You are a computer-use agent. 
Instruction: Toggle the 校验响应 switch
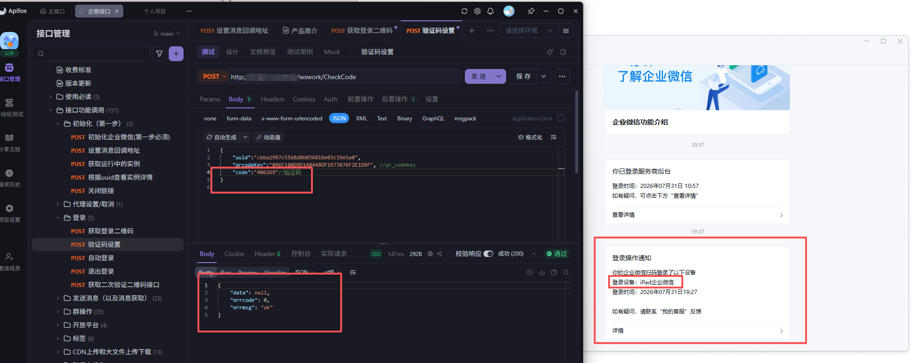[489, 254]
